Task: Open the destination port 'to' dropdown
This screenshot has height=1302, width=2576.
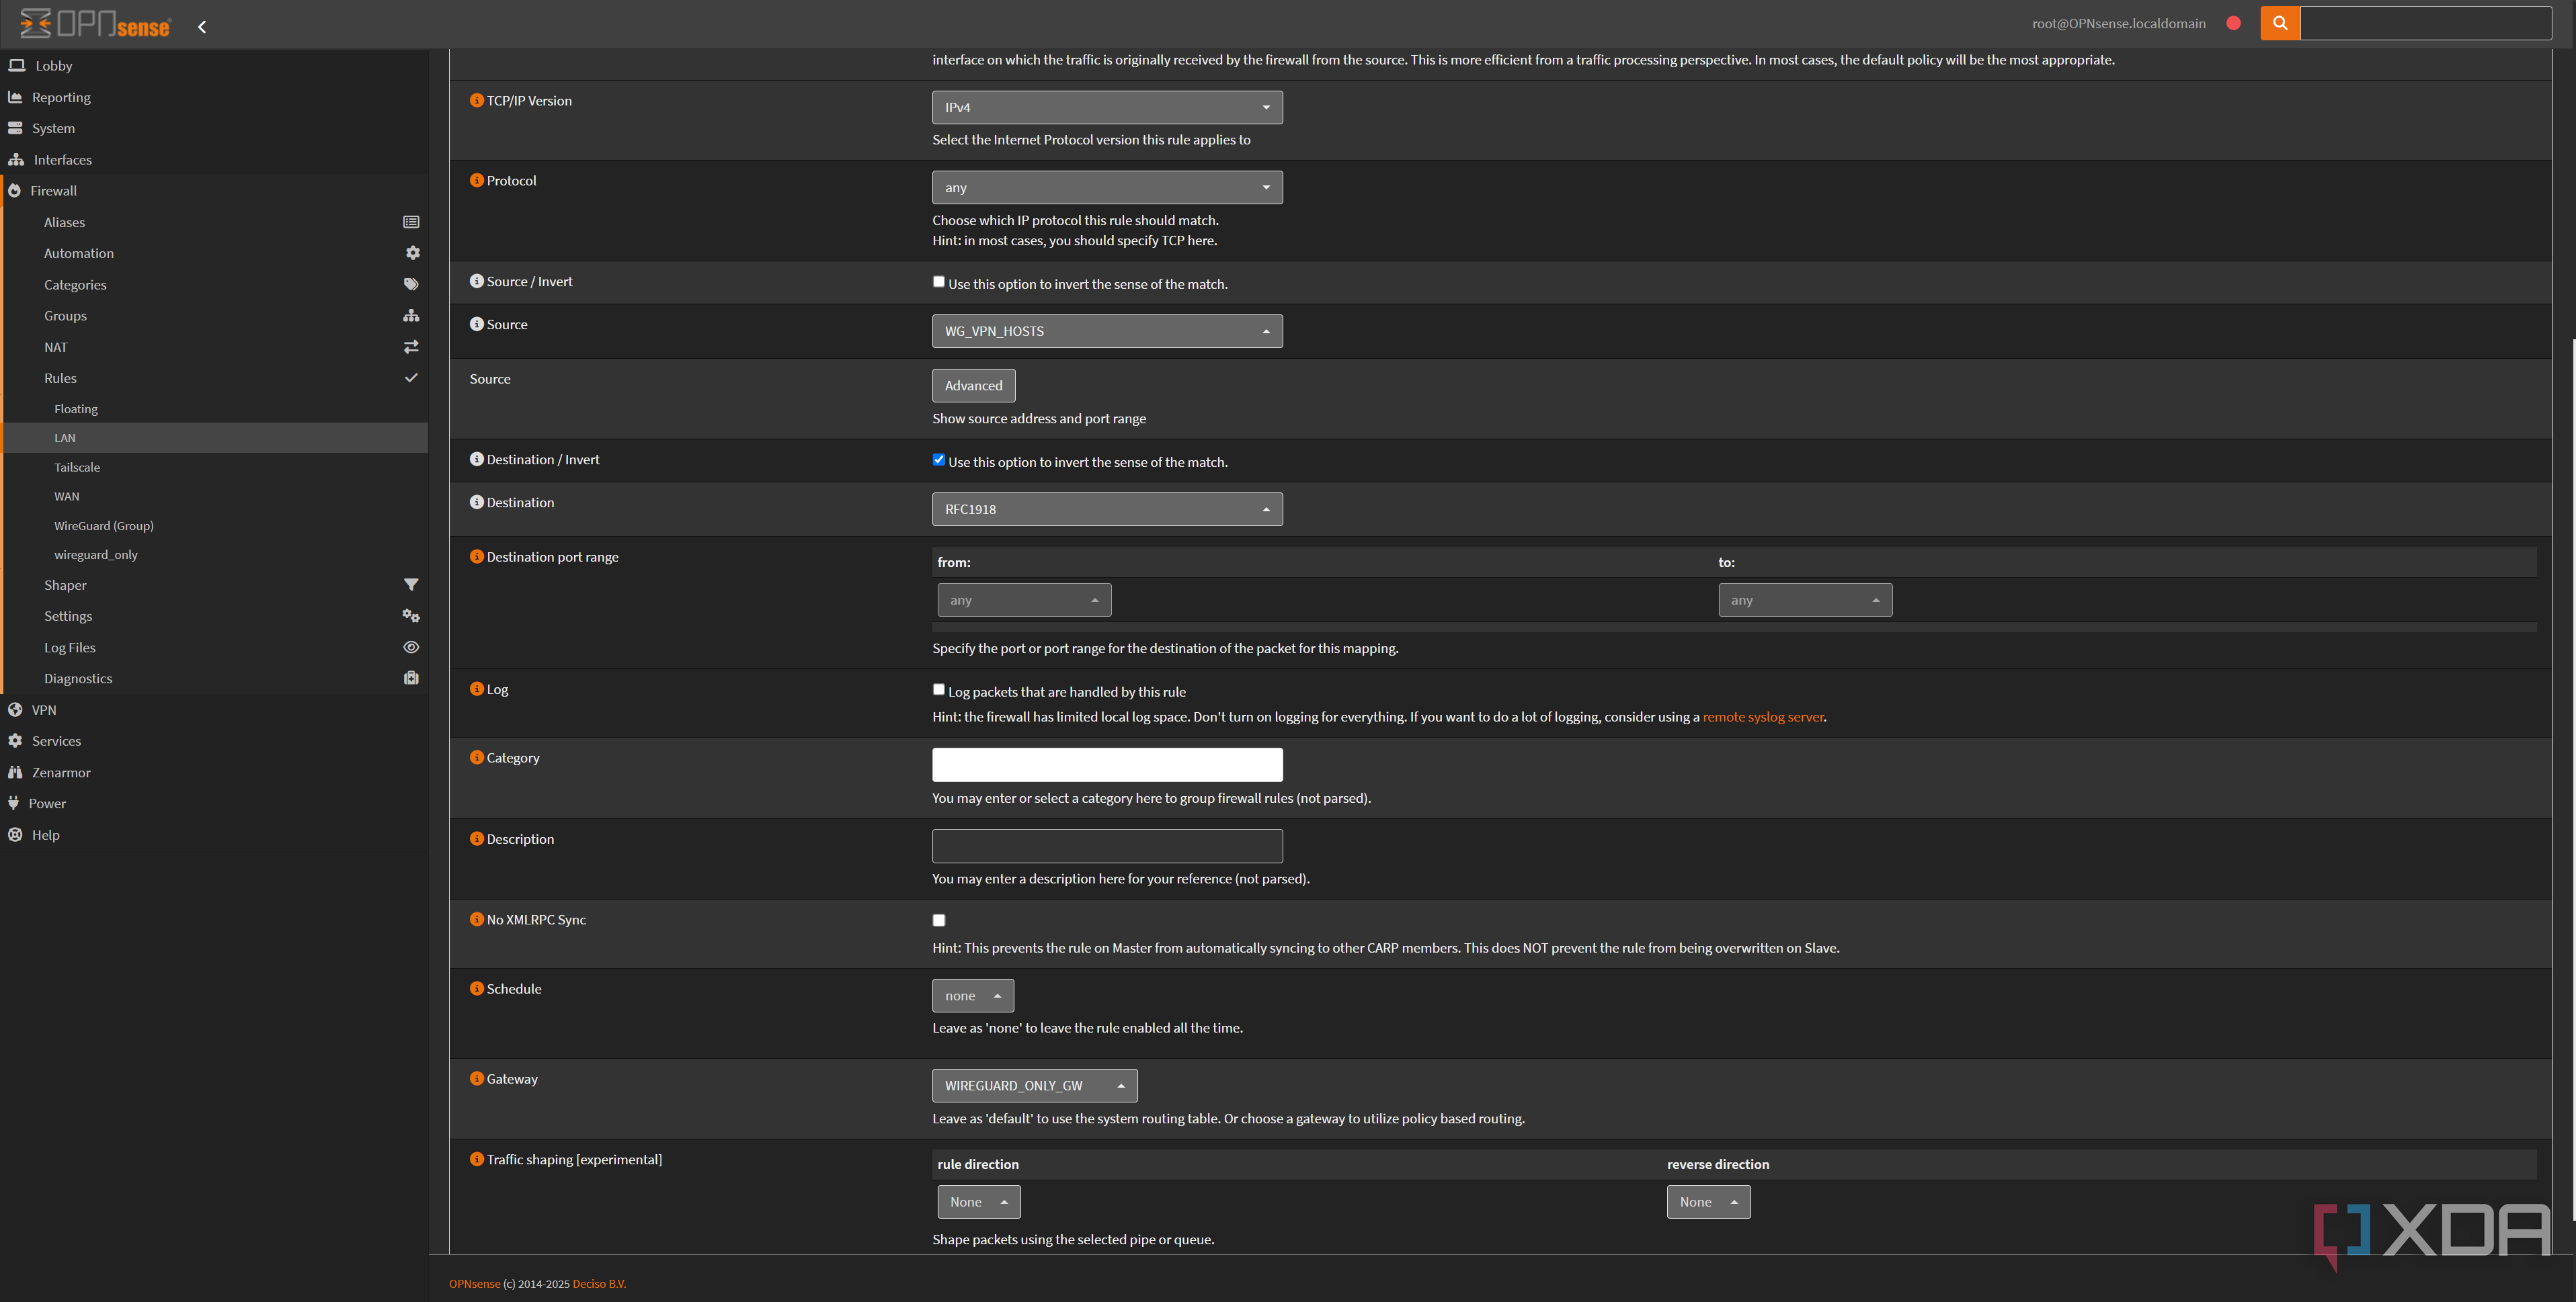Action: pos(1805,599)
